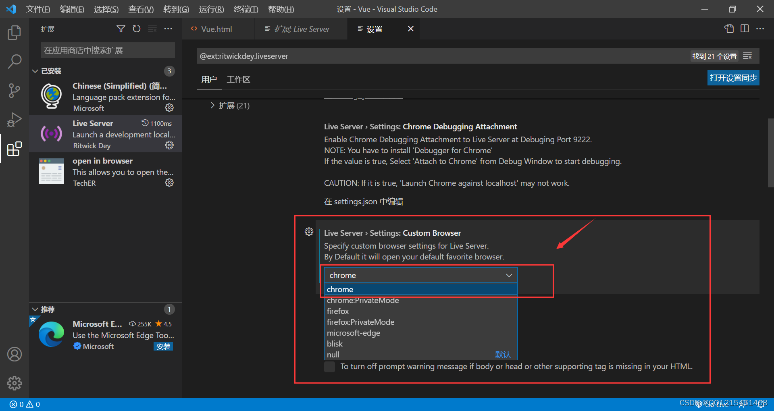Click the 找到 21 个设置 count label
The height and width of the screenshot is (411, 774).
tap(714, 56)
